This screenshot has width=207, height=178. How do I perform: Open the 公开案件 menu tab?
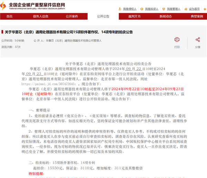(72, 16)
